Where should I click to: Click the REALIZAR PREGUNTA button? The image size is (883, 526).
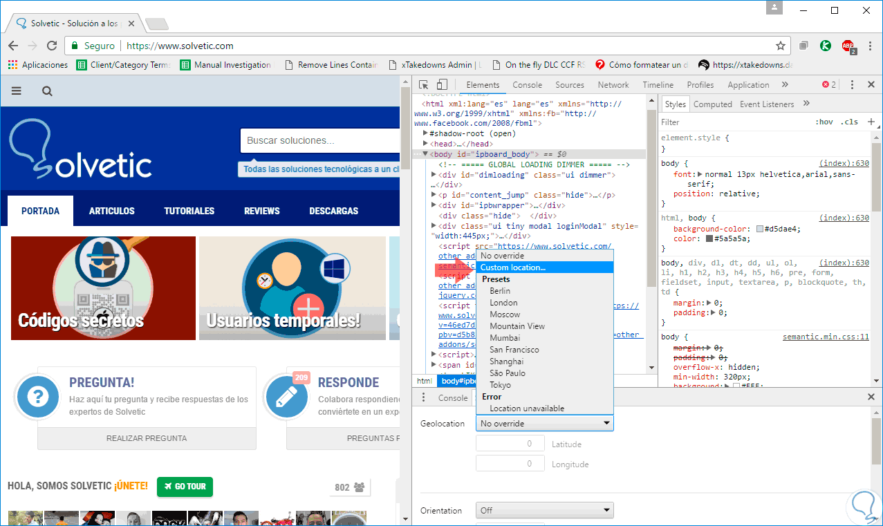pos(147,438)
